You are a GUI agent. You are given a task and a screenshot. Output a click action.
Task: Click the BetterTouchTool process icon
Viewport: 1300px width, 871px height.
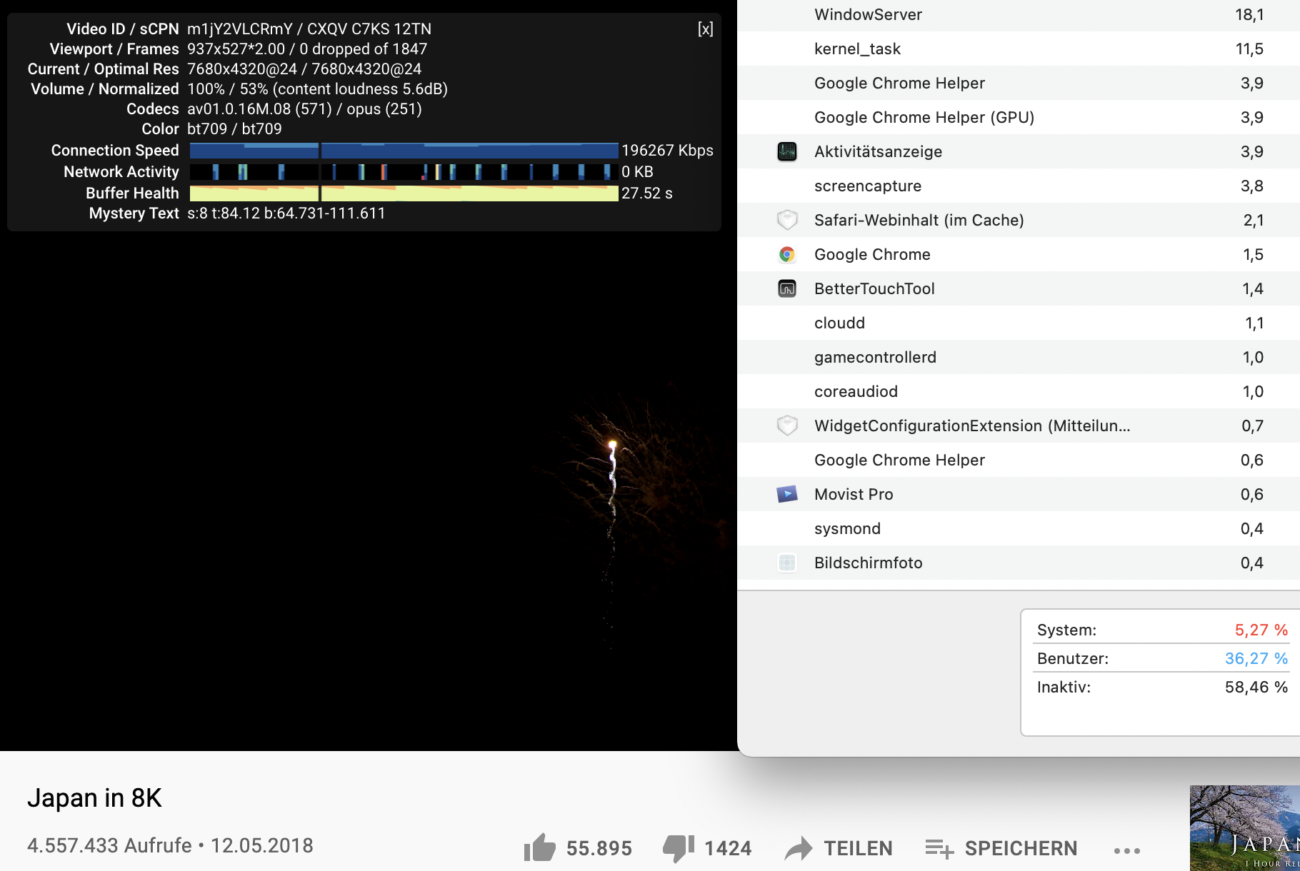point(786,288)
